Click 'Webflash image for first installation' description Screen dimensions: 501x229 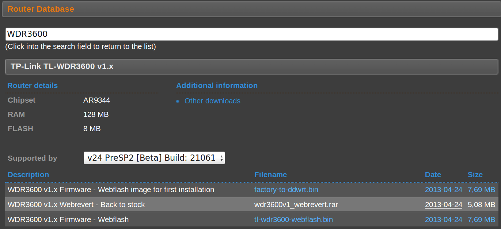click(111, 190)
